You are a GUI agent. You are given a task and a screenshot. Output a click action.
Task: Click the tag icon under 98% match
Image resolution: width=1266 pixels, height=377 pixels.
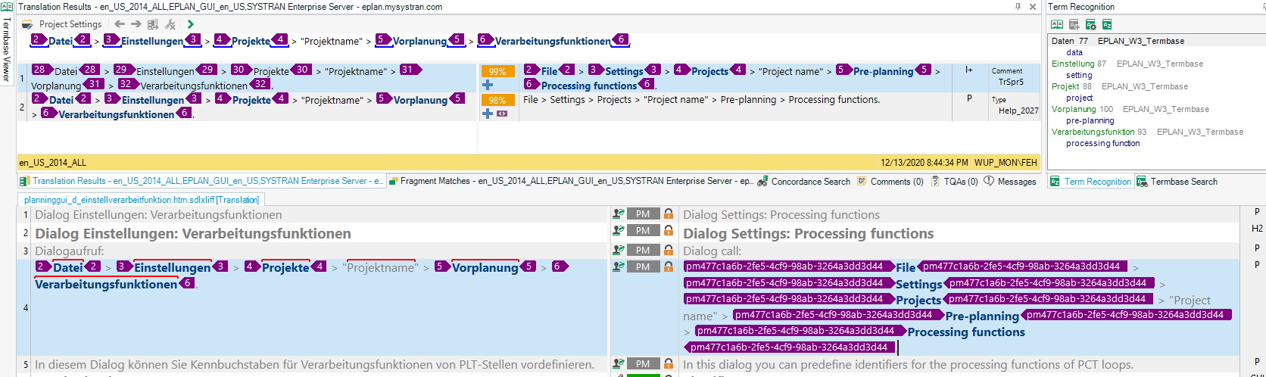point(502,114)
